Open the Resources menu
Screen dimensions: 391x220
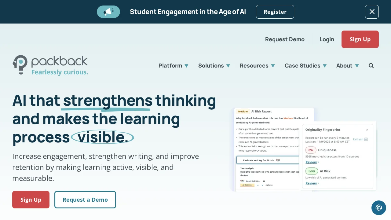(257, 66)
